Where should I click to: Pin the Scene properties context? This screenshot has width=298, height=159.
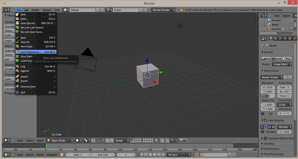[263, 46]
